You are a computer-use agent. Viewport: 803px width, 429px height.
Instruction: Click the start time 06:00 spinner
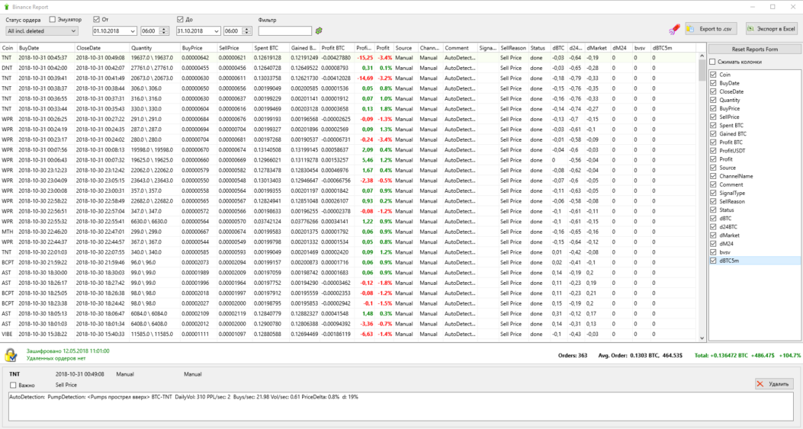tap(164, 31)
